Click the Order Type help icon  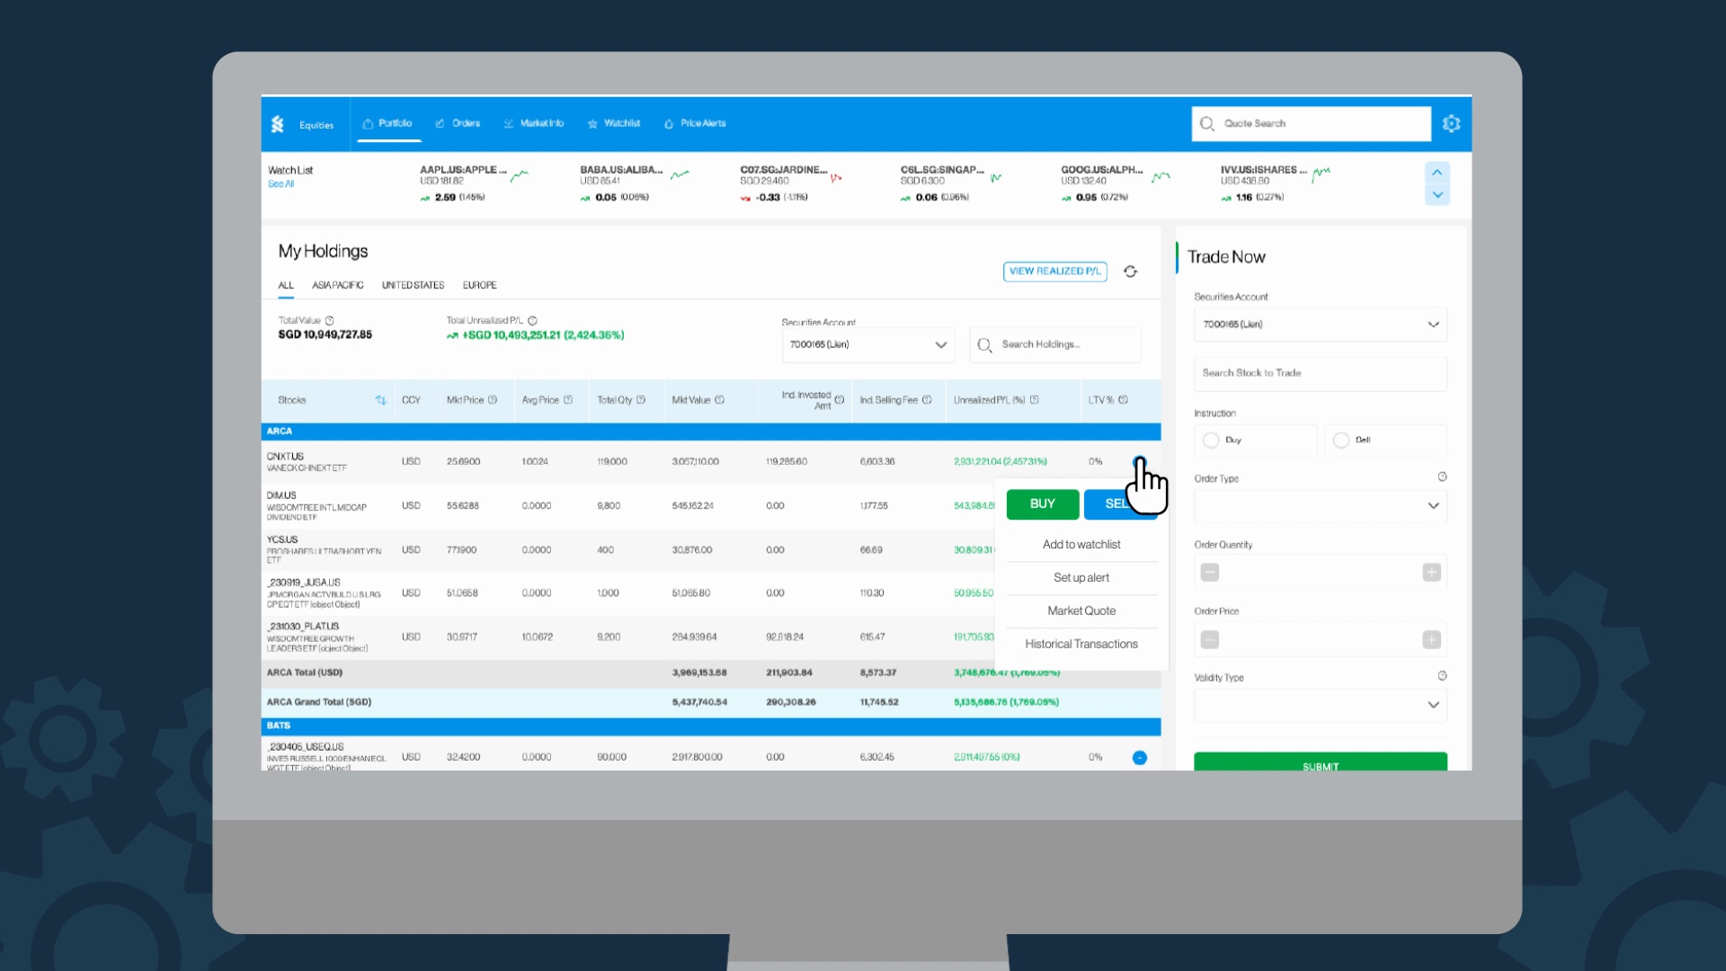click(x=1442, y=477)
